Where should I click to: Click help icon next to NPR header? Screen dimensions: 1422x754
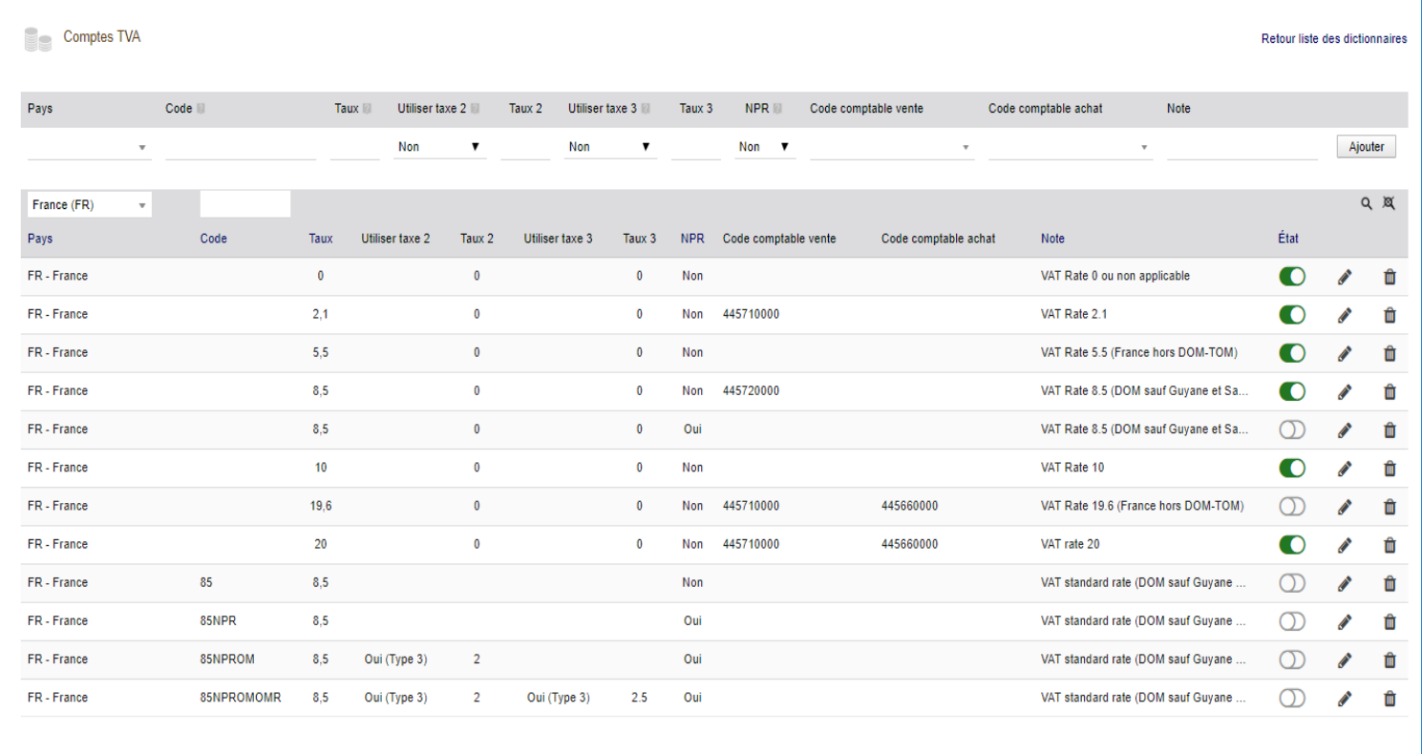pyautogui.click(x=777, y=109)
